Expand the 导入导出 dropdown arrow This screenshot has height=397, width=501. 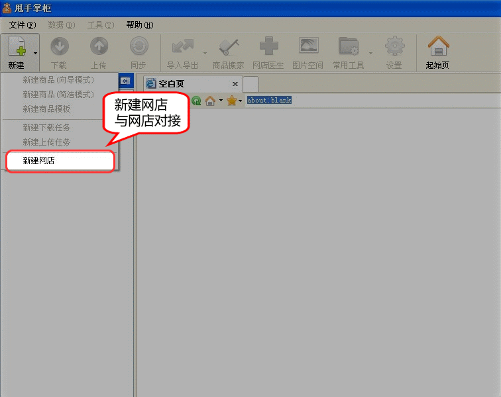(x=205, y=54)
